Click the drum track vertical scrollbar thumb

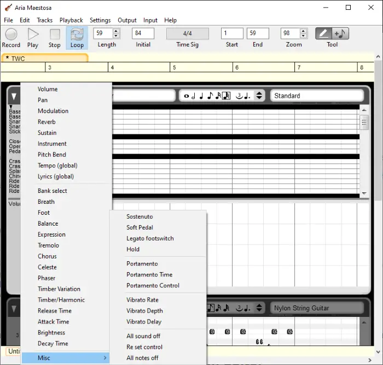[364, 122]
